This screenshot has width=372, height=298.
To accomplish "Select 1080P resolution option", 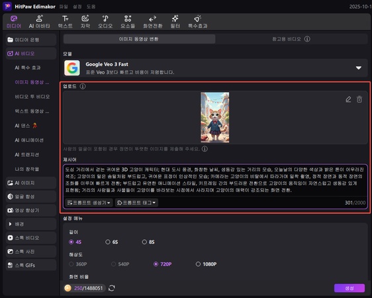I will [x=206, y=264].
